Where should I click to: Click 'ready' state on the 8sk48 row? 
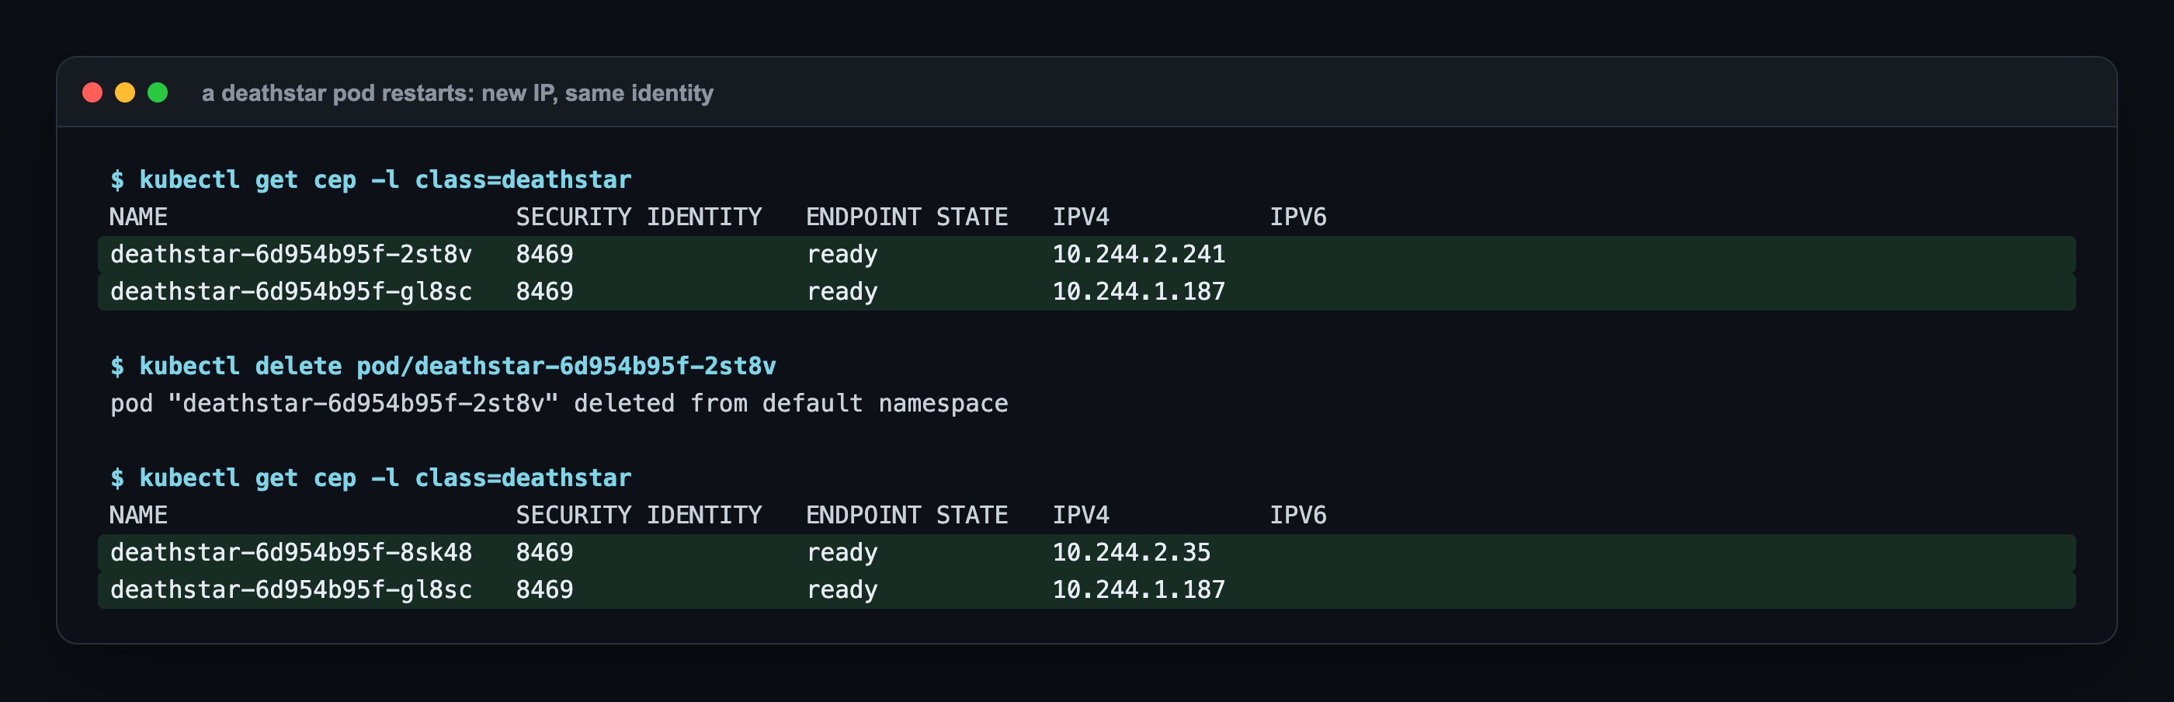842,552
